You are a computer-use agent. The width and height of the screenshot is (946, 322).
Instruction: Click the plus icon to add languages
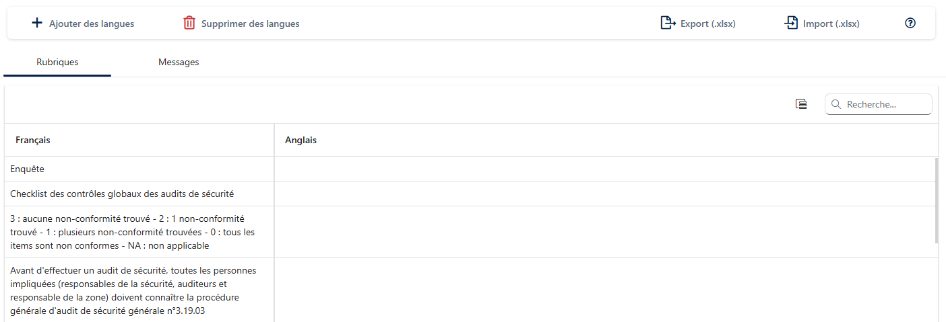tap(37, 24)
